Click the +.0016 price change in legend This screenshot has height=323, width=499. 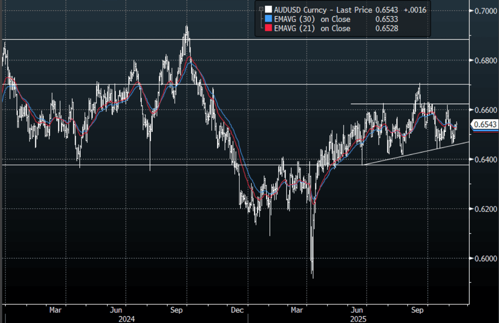(x=414, y=10)
